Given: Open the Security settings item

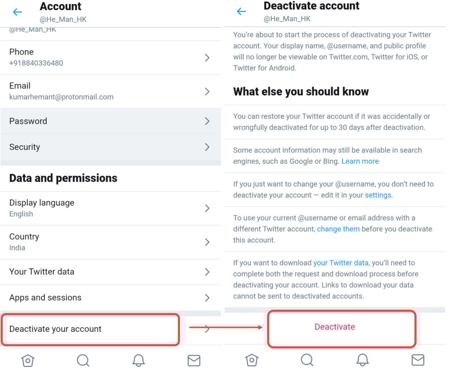Looking at the screenshot, I should coord(110,147).
